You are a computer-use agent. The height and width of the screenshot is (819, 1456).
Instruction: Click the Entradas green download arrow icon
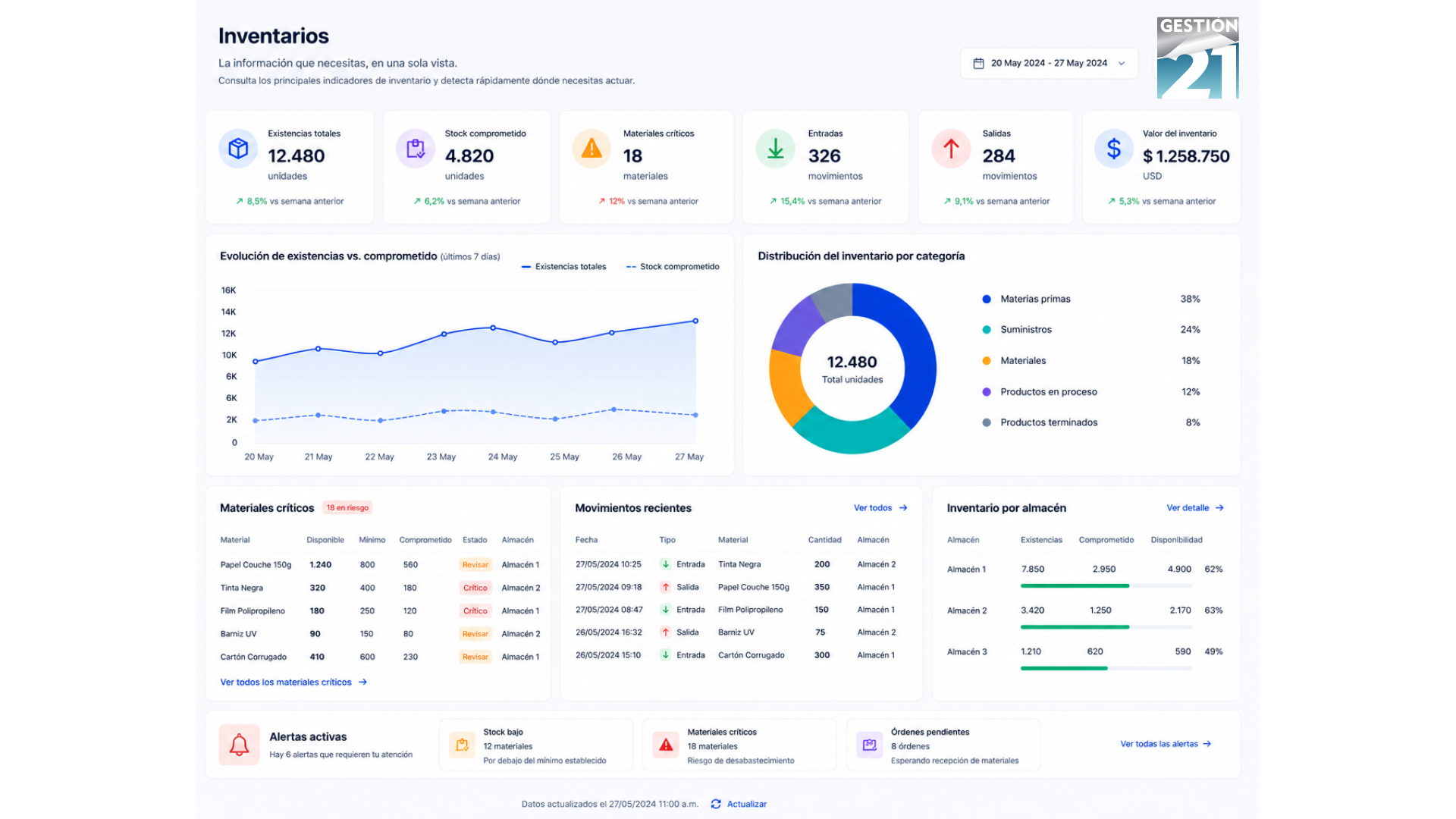775,148
